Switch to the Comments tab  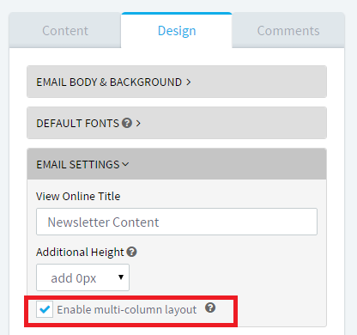point(288,31)
